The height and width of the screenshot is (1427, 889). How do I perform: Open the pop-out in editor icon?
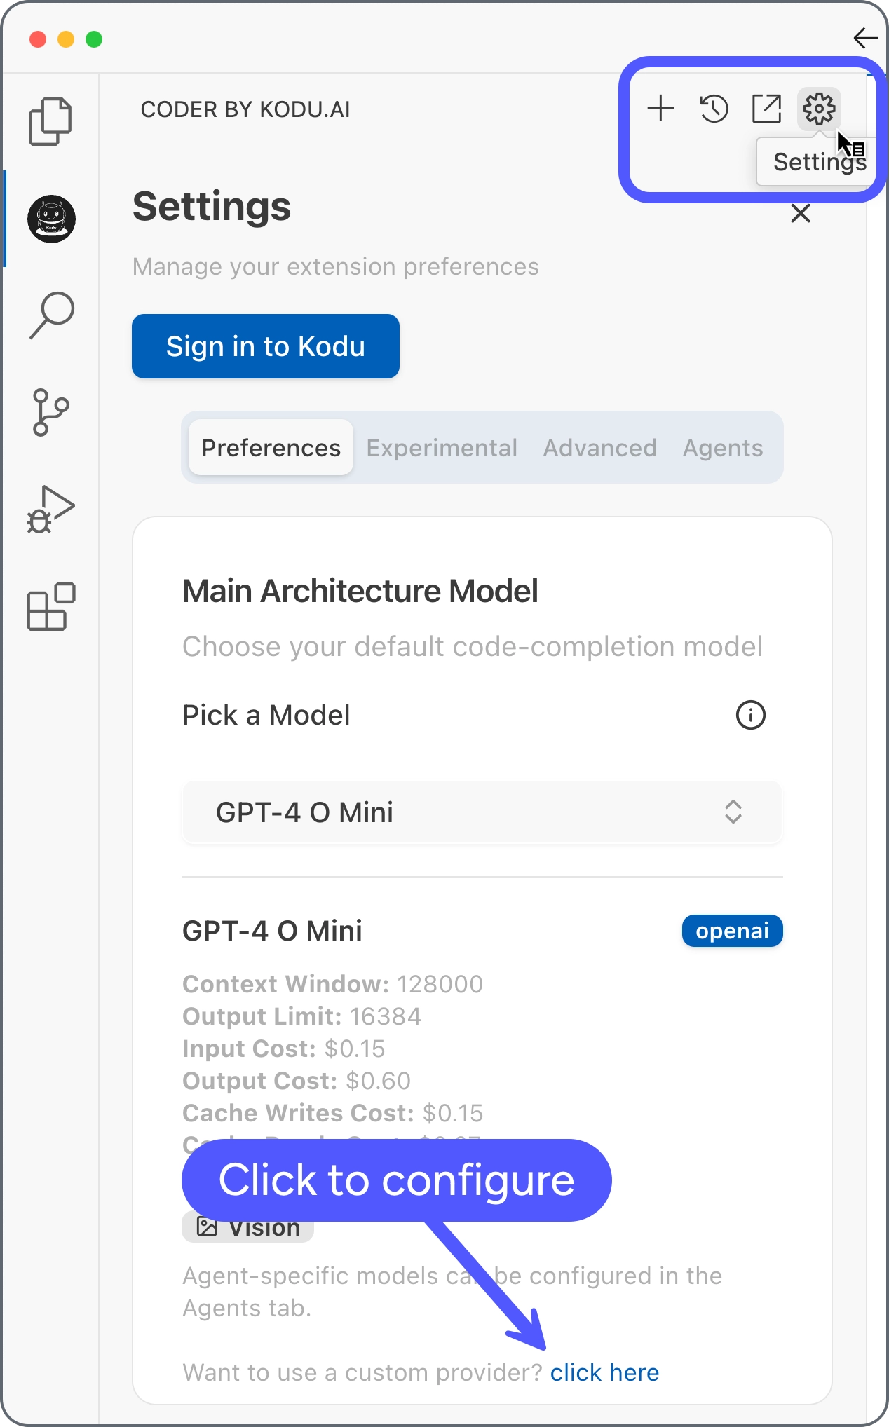coord(766,109)
